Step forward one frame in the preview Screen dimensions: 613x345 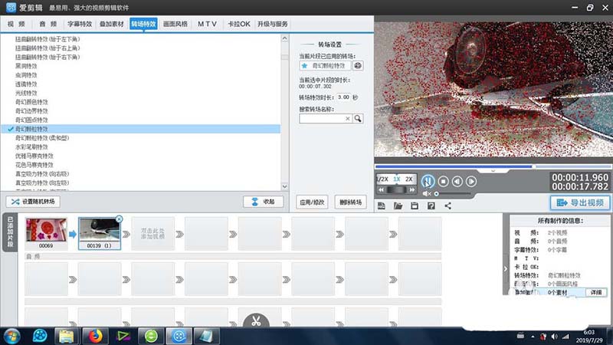tap(471, 182)
